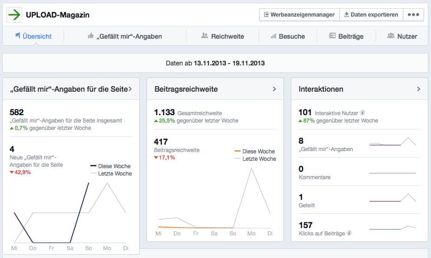The height and width of the screenshot is (258, 431).
Task: Click the 17,1% decrease value
Action: [x=165, y=158]
